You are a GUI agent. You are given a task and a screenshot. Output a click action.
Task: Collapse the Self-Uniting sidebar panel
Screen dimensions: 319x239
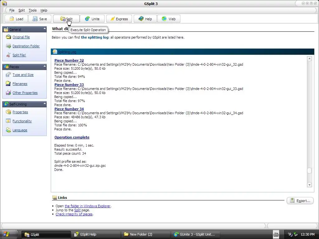(x=45, y=104)
